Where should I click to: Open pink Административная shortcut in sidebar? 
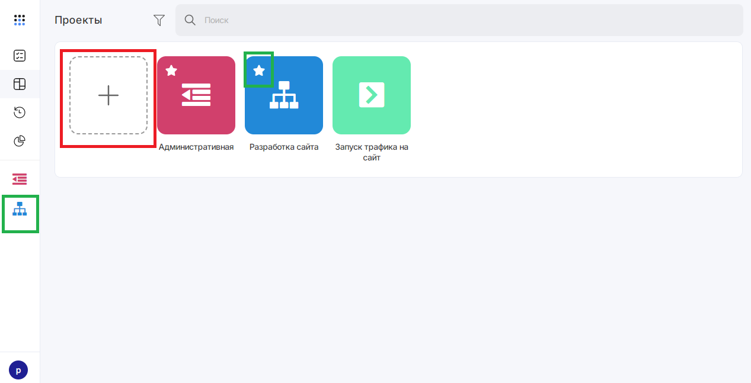click(x=20, y=179)
